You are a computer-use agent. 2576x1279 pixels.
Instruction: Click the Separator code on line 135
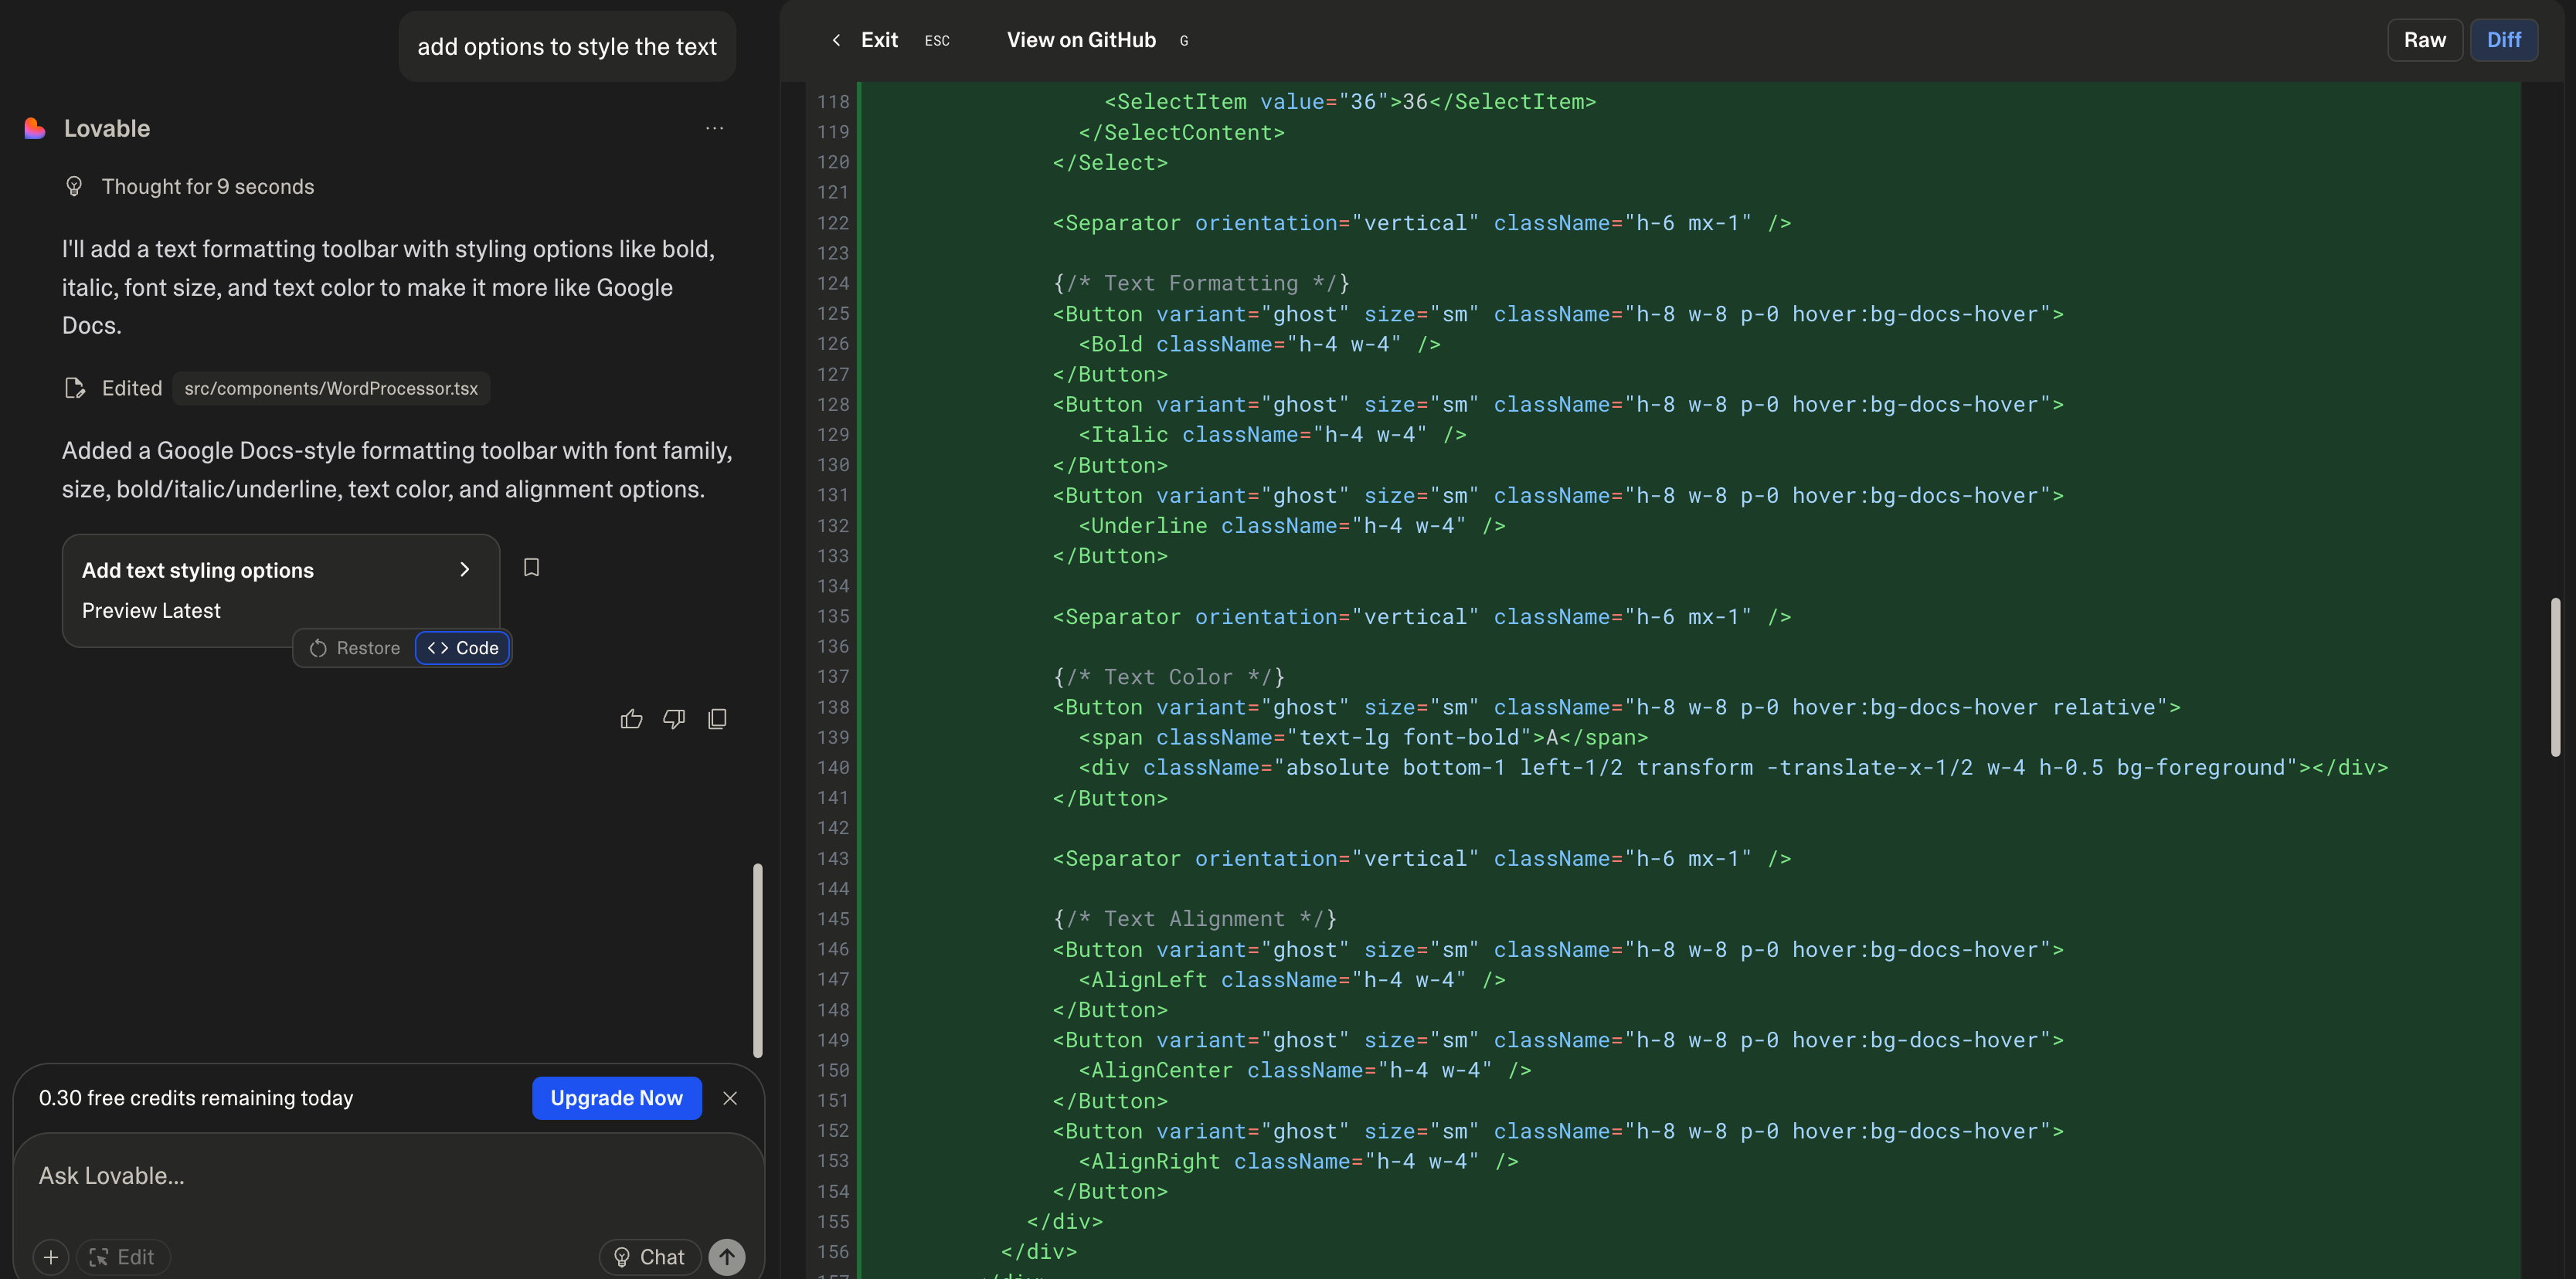1421,616
